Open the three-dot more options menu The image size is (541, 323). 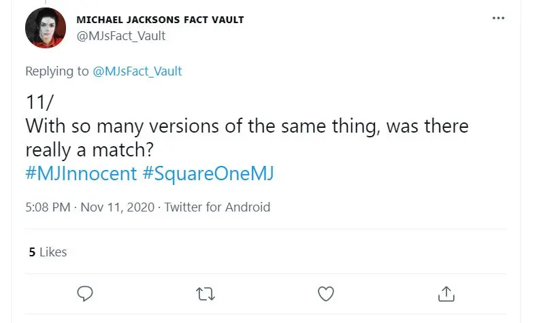(x=498, y=19)
